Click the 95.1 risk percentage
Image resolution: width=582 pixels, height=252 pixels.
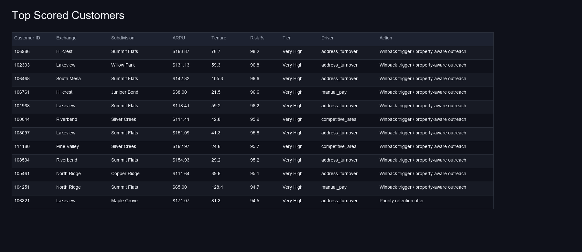click(255, 173)
